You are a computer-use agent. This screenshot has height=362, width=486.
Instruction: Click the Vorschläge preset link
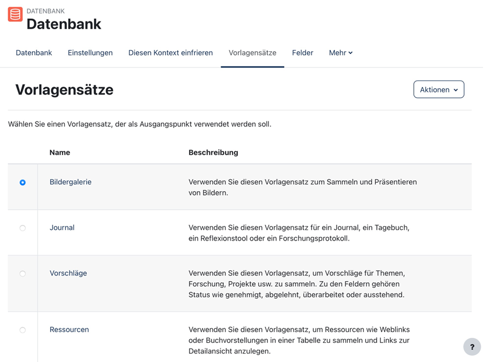(68, 273)
